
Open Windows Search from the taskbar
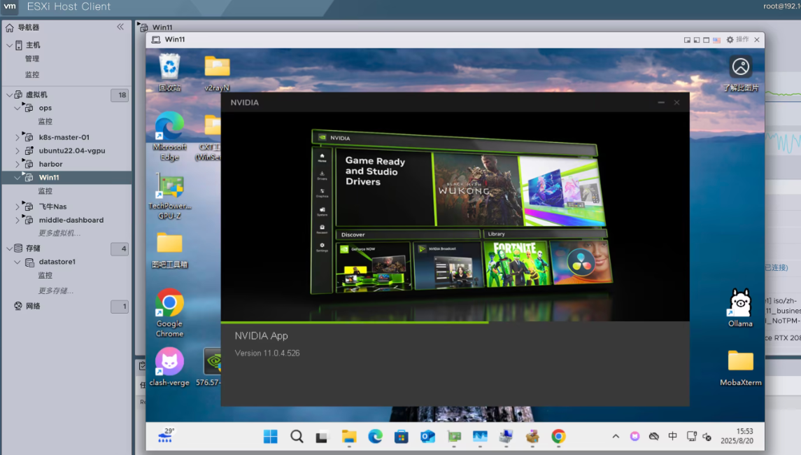click(297, 437)
